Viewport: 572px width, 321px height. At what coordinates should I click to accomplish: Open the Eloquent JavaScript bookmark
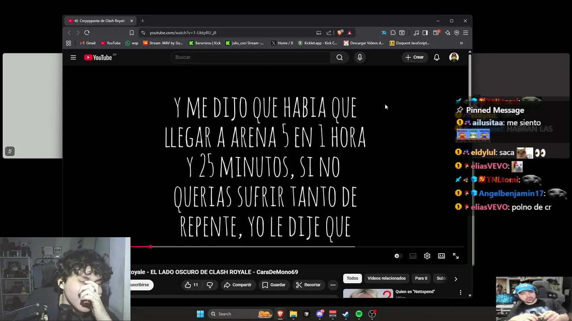click(x=409, y=43)
